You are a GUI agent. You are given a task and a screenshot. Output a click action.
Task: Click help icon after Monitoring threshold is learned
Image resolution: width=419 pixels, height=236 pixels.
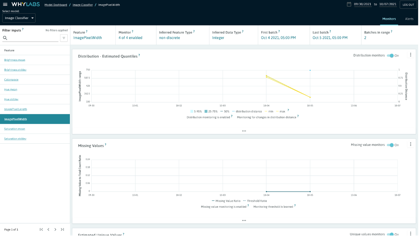[x=295, y=206]
